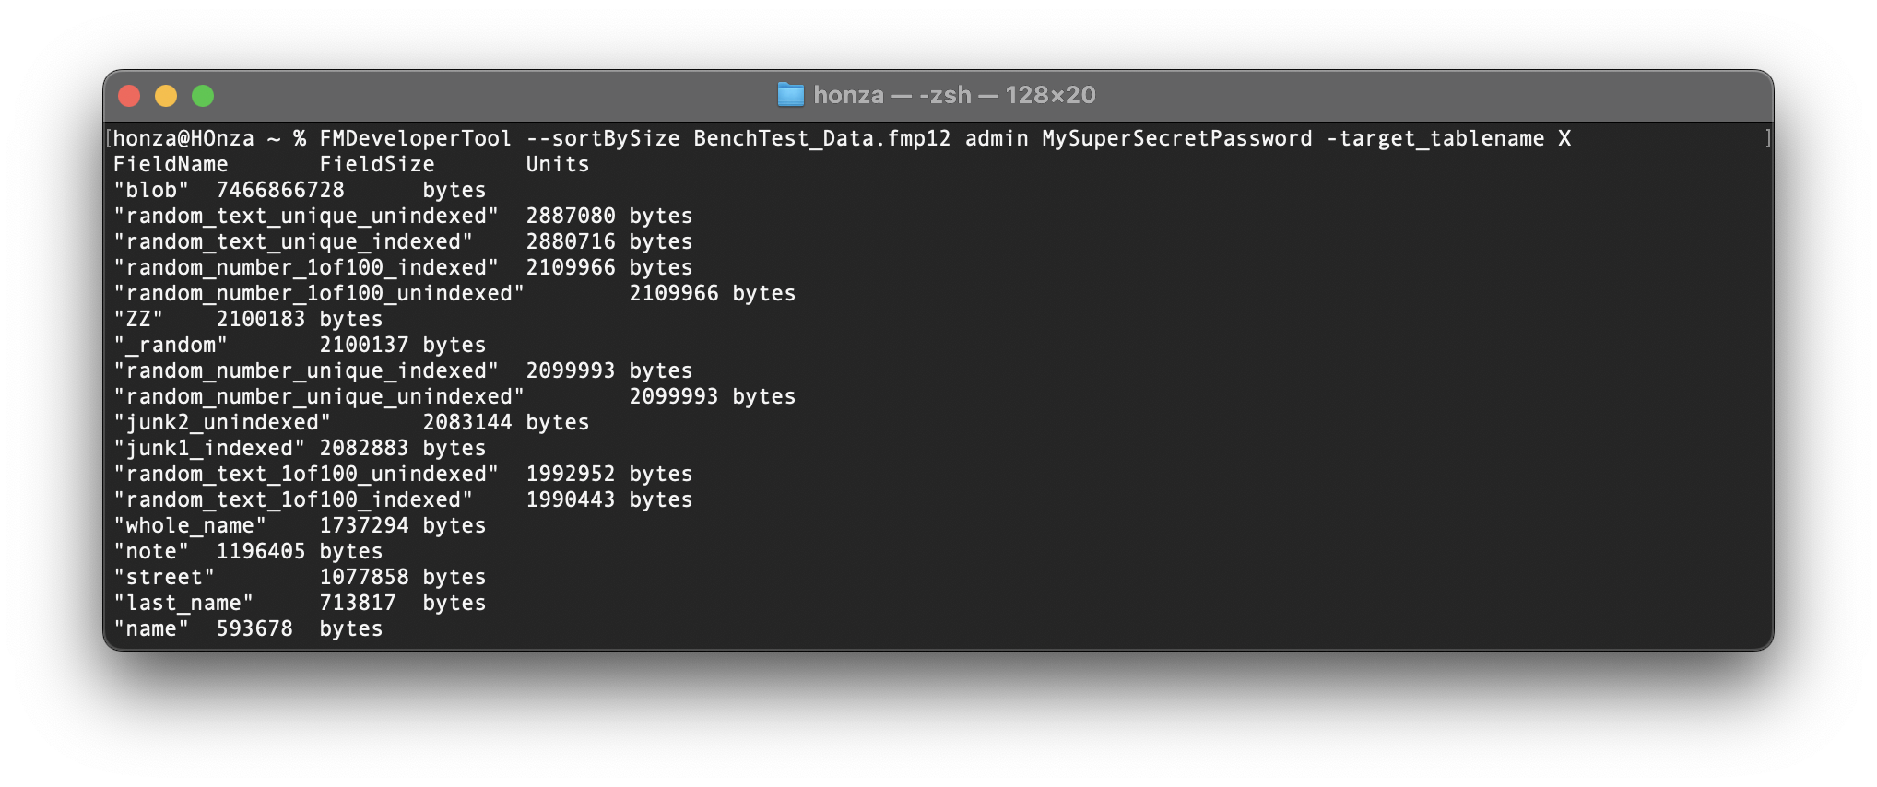Screen dimensions: 1877x787
Task: Click the MySuperSecretPassword text
Action: pyautogui.click(x=1176, y=139)
